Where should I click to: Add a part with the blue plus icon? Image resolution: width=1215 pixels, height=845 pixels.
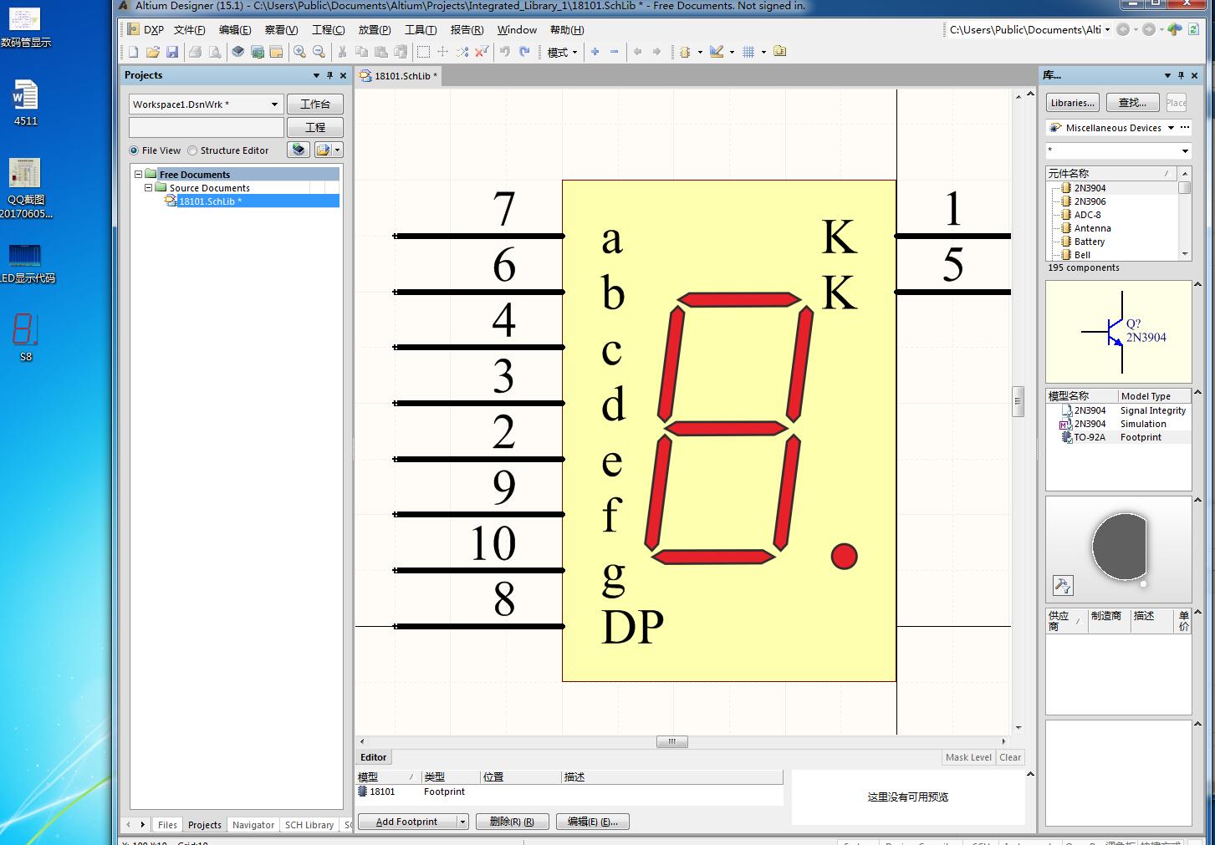[595, 52]
